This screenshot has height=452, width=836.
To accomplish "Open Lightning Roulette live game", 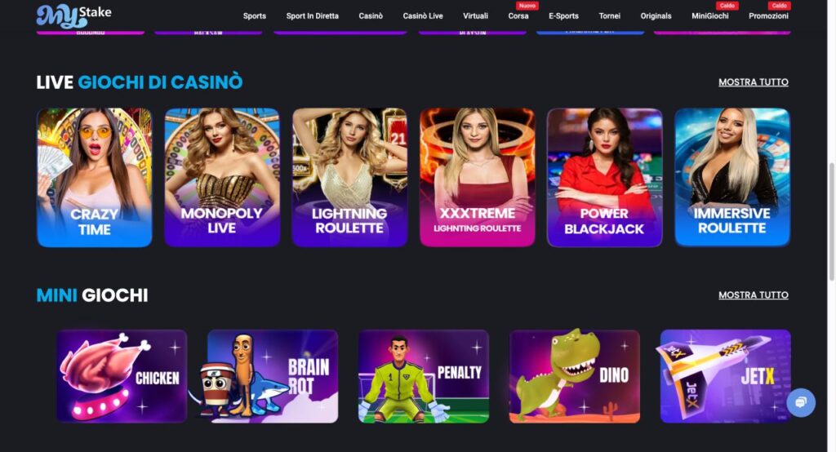I will (349, 178).
